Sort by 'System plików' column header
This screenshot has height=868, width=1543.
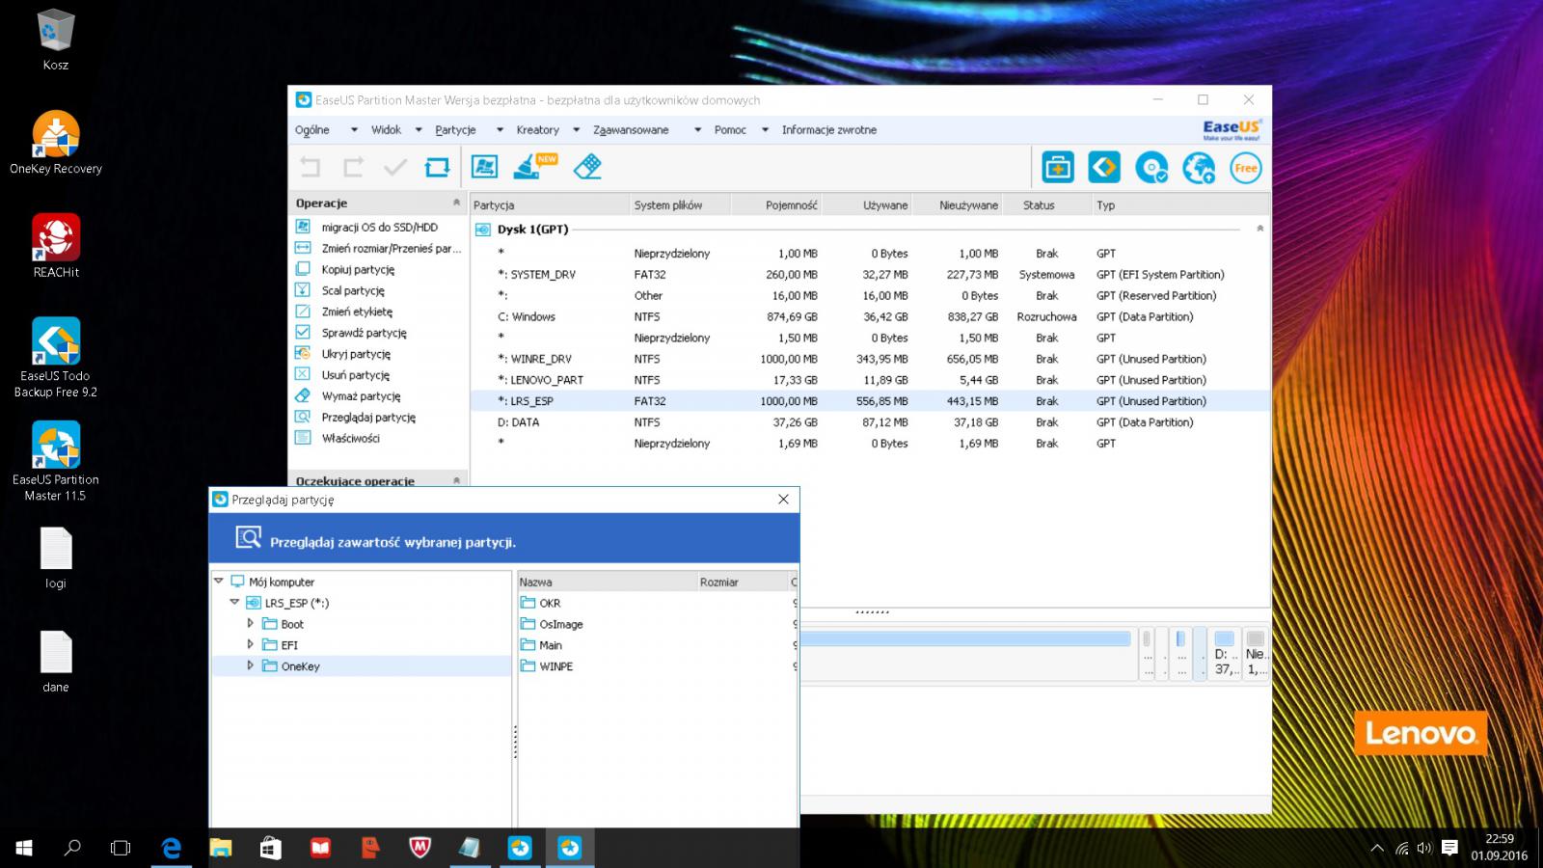click(x=679, y=204)
